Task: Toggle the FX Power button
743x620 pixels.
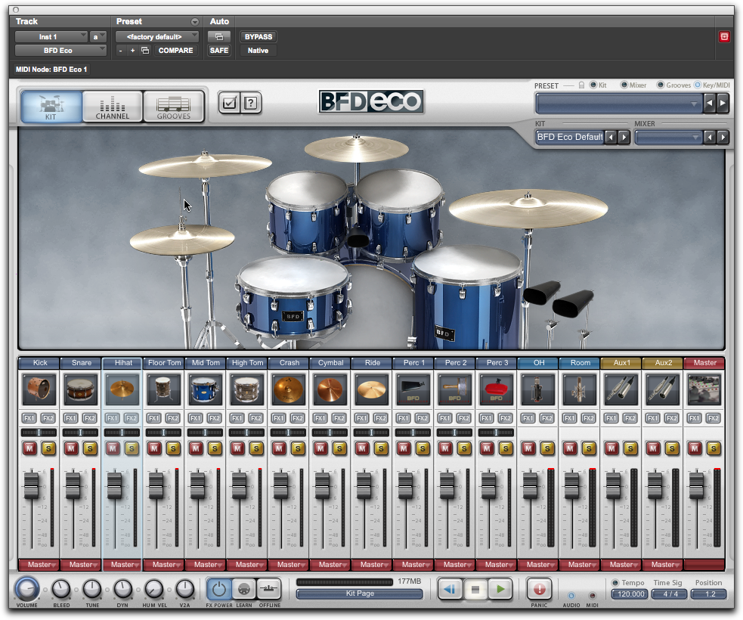Action: (218, 590)
